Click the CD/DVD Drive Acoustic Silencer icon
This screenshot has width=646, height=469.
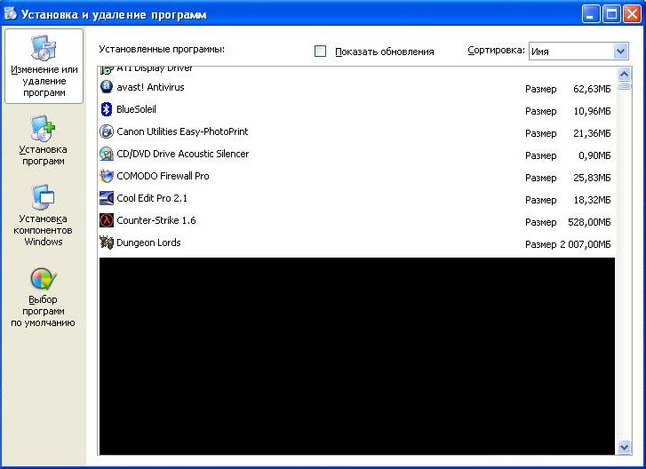click(x=107, y=154)
